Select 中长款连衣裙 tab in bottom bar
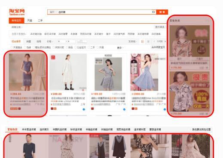 click(x=29, y=130)
